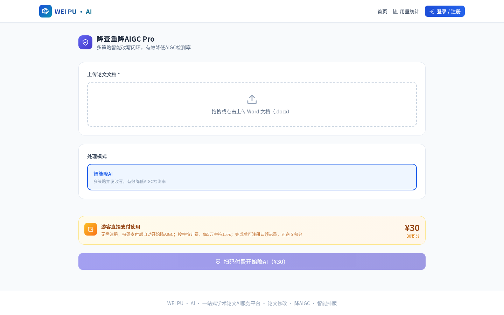Click the shield icon on the pay button
The width and height of the screenshot is (504, 315).
218,261
